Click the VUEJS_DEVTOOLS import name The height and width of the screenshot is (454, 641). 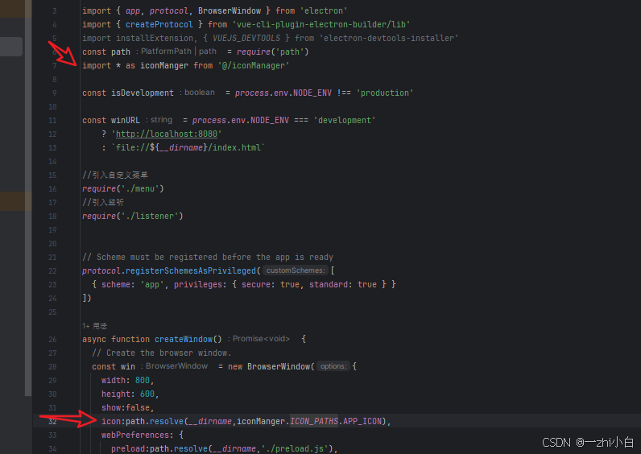(246, 38)
